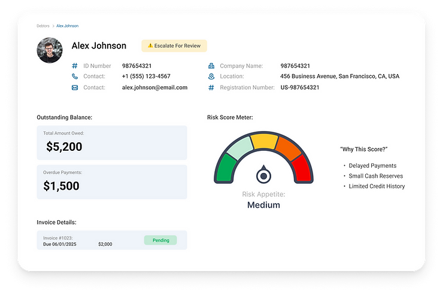Click the Invoice Details heading
This screenshot has width=443, height=295.
pos(56,223)
